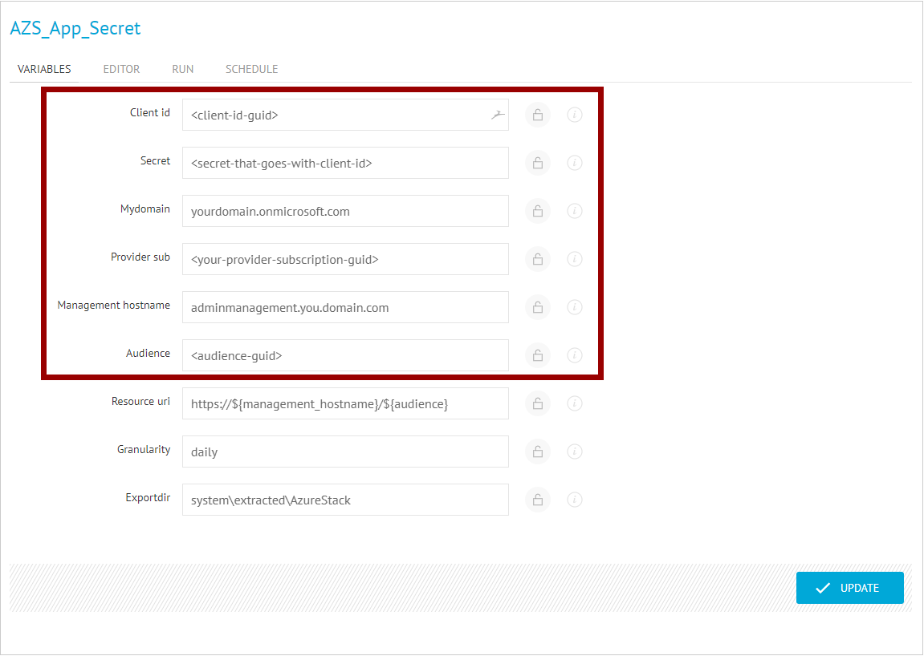Viewport: 924px width, 656px height.
Task: Open the RUN tab
Action: pos(183,69)
